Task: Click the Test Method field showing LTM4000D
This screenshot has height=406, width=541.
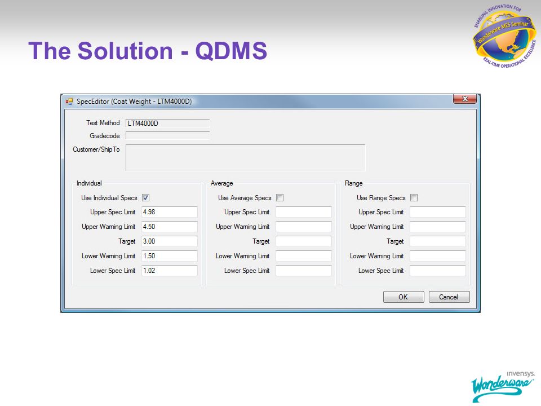Action: [x=168, y=123]
